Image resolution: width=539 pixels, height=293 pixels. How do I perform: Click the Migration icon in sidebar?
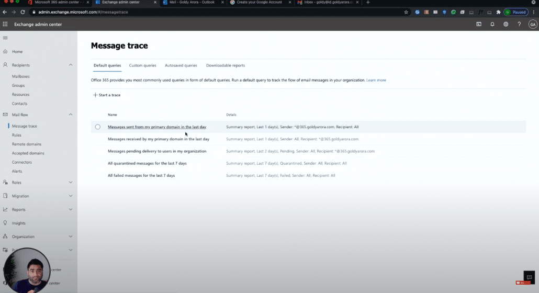click(x=5, y=196)
